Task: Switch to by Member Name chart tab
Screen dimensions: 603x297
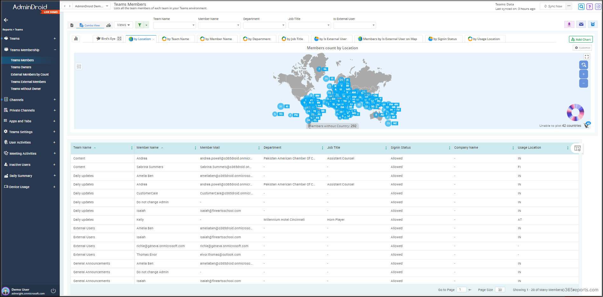Action: coord(217,39)
